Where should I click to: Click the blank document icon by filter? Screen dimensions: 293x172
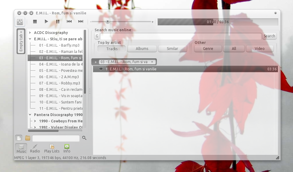[19, 138]
